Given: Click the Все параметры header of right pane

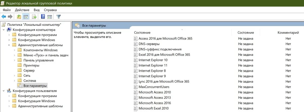Looking at the screenshot, I should coord(94,26).
